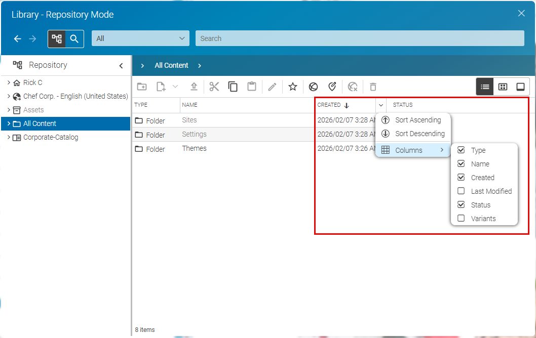Uncheck the Type column checkbox
This screenshot has height=338, width=536.
tap(461, 150)
